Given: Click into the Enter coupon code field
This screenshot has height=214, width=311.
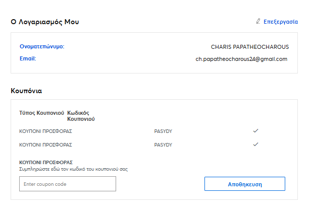Looking at the screenshot, I should coord(68,184).
